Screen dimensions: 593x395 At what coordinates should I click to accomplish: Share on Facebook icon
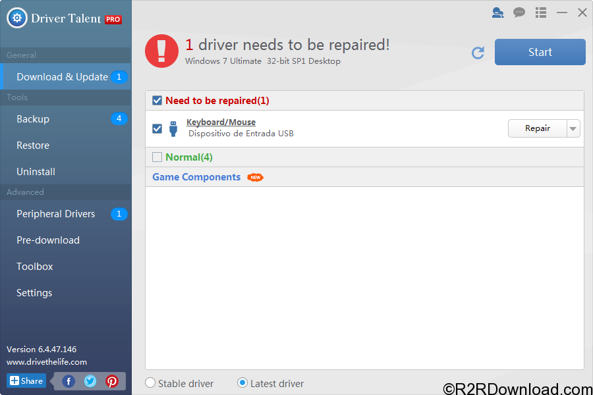(69, 381)
